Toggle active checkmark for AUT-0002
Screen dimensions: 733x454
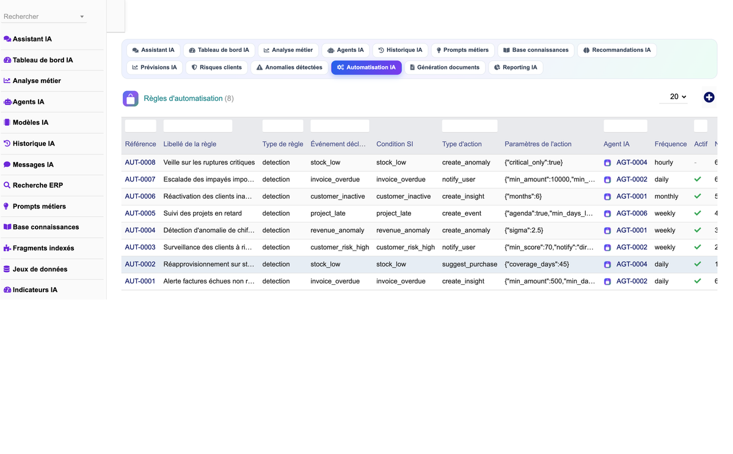point(698,265)
